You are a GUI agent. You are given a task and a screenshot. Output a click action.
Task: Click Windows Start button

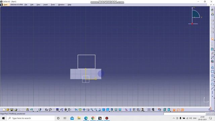(x=3, y=118)
